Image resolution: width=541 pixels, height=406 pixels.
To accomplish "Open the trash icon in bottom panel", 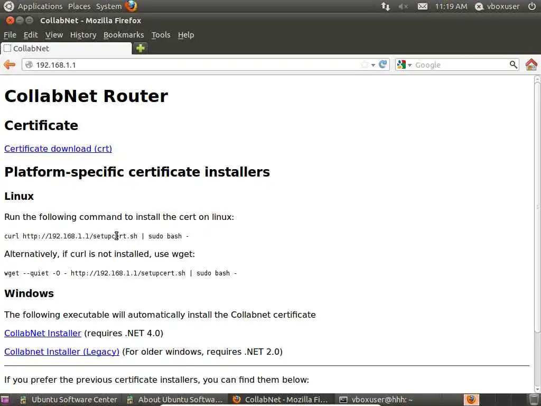I will 534,400.
